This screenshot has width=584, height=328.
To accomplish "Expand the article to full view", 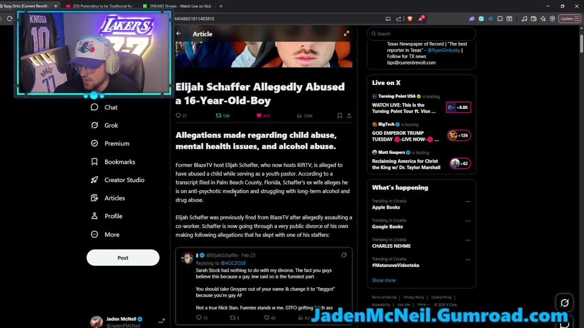I will click(347, 33).
